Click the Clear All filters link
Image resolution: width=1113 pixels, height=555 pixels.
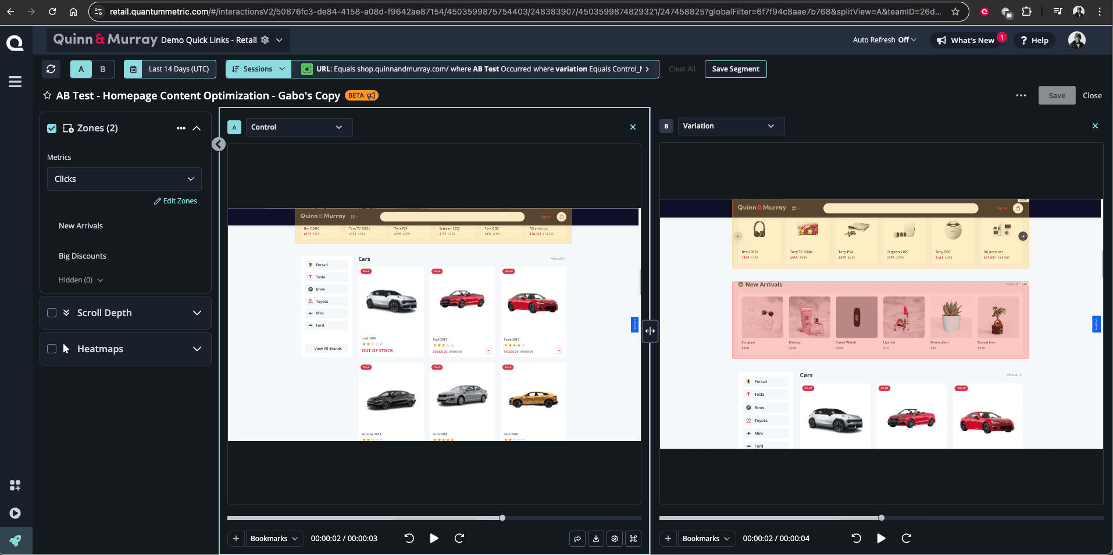pos(682,69)
